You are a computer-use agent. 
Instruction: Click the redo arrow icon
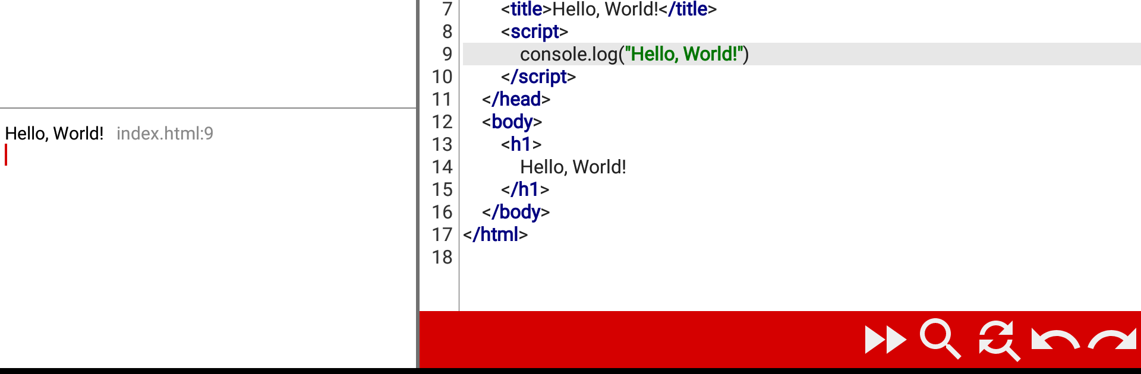click(1112, 340)
